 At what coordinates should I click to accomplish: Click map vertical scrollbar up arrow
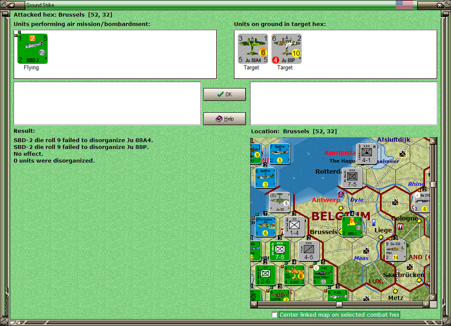tap(433, 141)
